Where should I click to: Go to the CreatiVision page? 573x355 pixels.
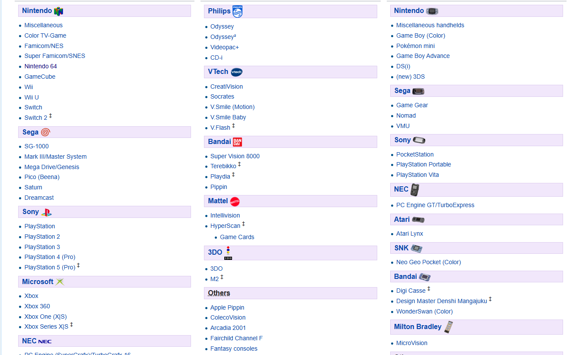tap(227, 86)
